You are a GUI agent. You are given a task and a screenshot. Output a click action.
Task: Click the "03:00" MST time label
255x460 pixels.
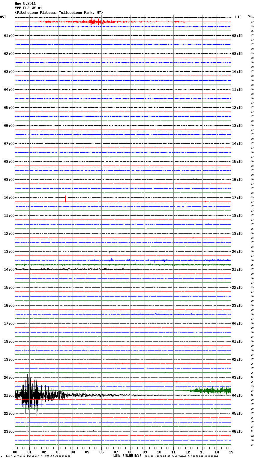pyautogui.click(x=9, y=72)
